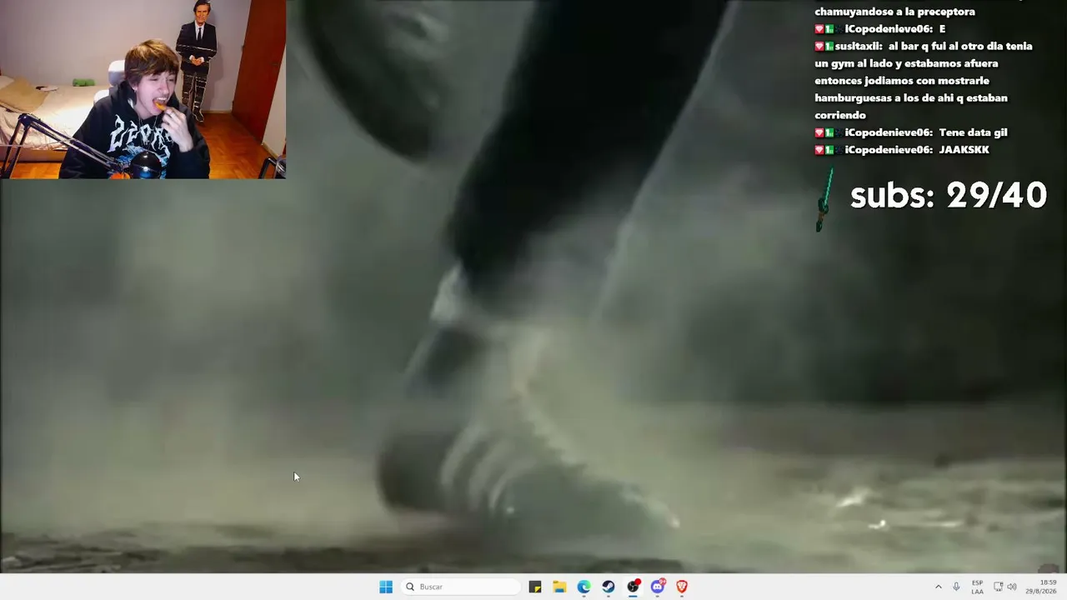Expand the hidden system tray icons
Screen dimensions: 1067x600
938,587
